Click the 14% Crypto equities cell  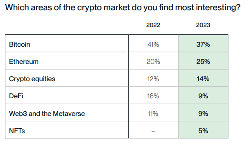(203, 79)
